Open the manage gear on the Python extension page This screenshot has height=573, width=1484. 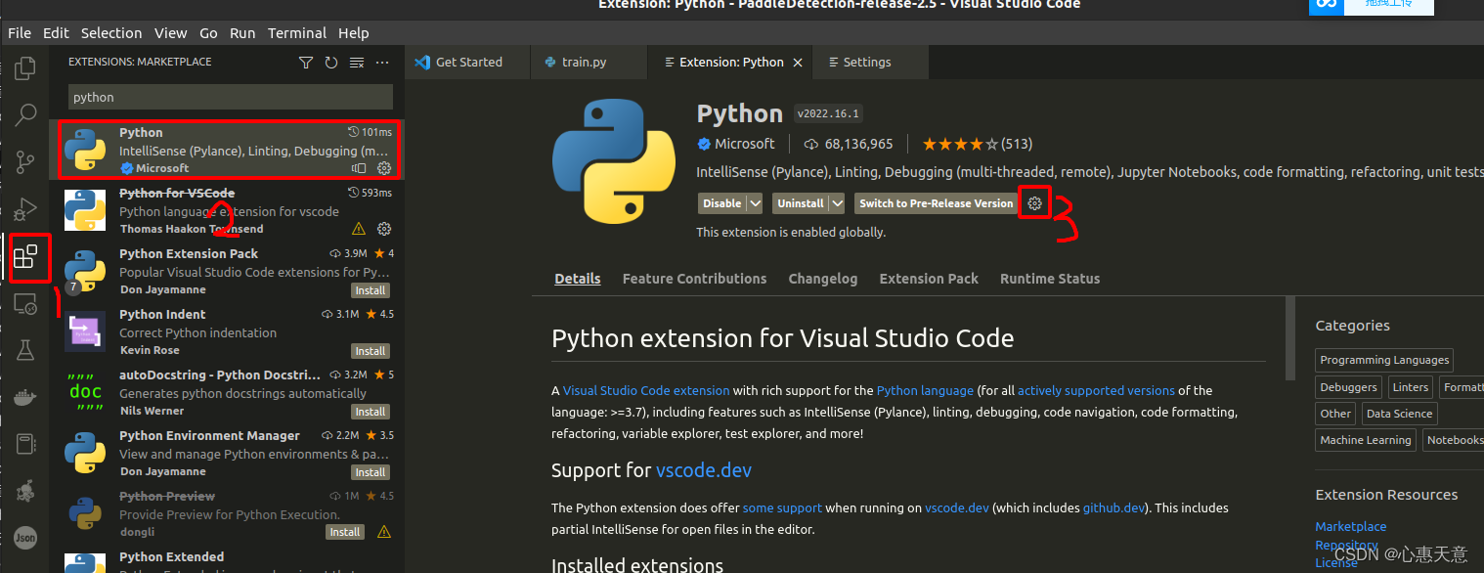tap(1034, 202)
